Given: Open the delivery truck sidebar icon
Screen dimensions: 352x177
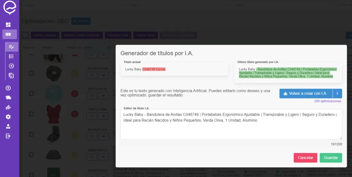Looking at the screenshot, I should (x=8, y=98).
